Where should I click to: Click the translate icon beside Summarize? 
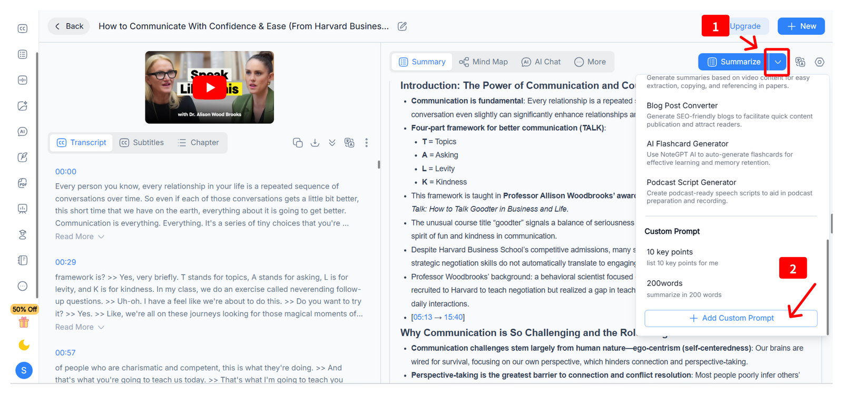[800, 62]
